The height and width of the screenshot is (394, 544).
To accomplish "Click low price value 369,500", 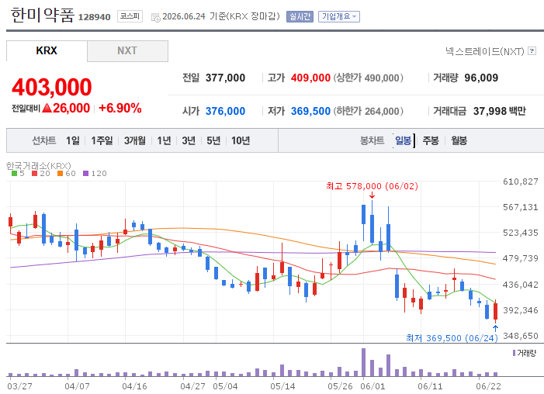I will (310, 111).
